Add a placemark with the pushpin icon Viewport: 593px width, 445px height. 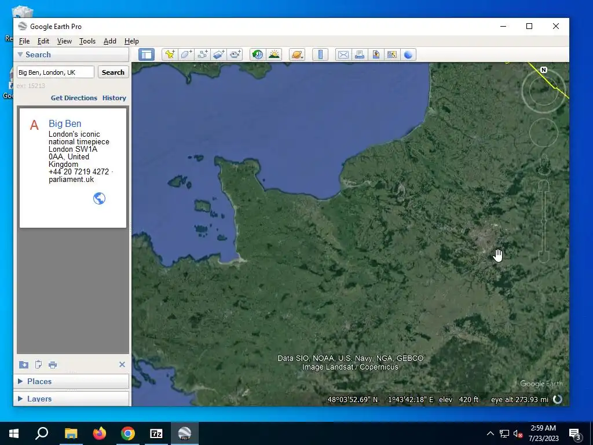[170, 54]
